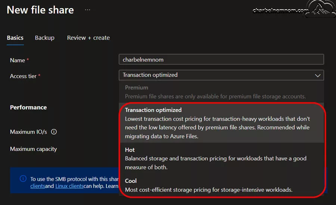Click the Name field containing charbelnemnom
336x205 pixels.
coord(221,60)
